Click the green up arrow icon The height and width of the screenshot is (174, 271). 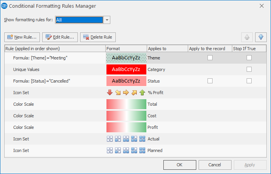142,93
